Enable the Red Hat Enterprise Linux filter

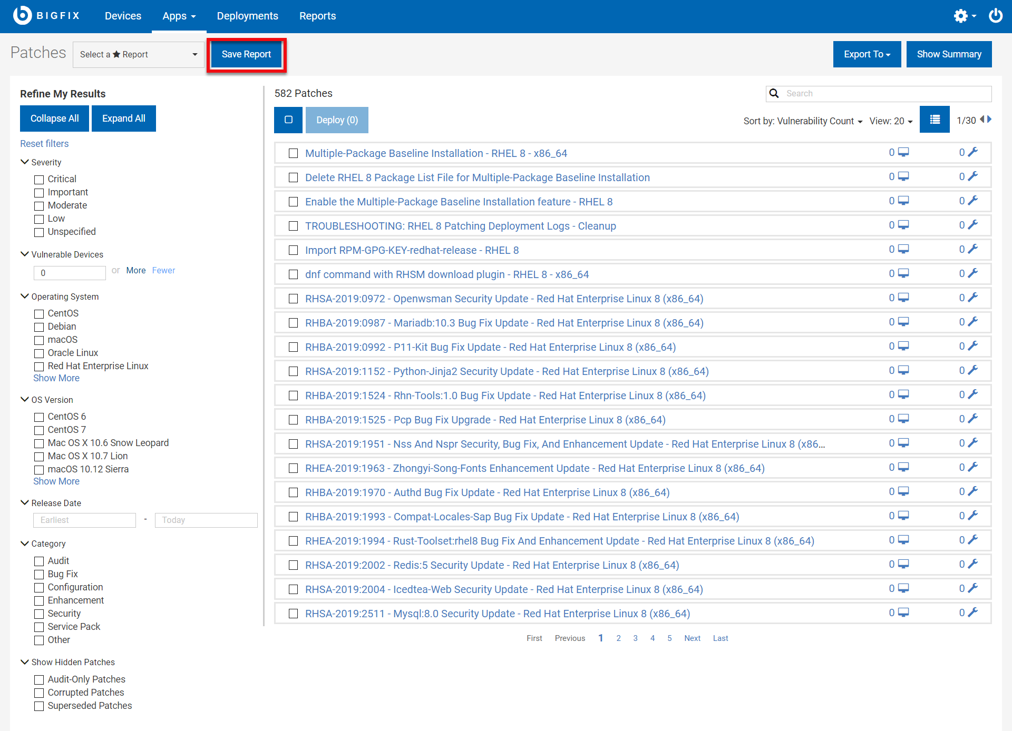tap(39, 367)
